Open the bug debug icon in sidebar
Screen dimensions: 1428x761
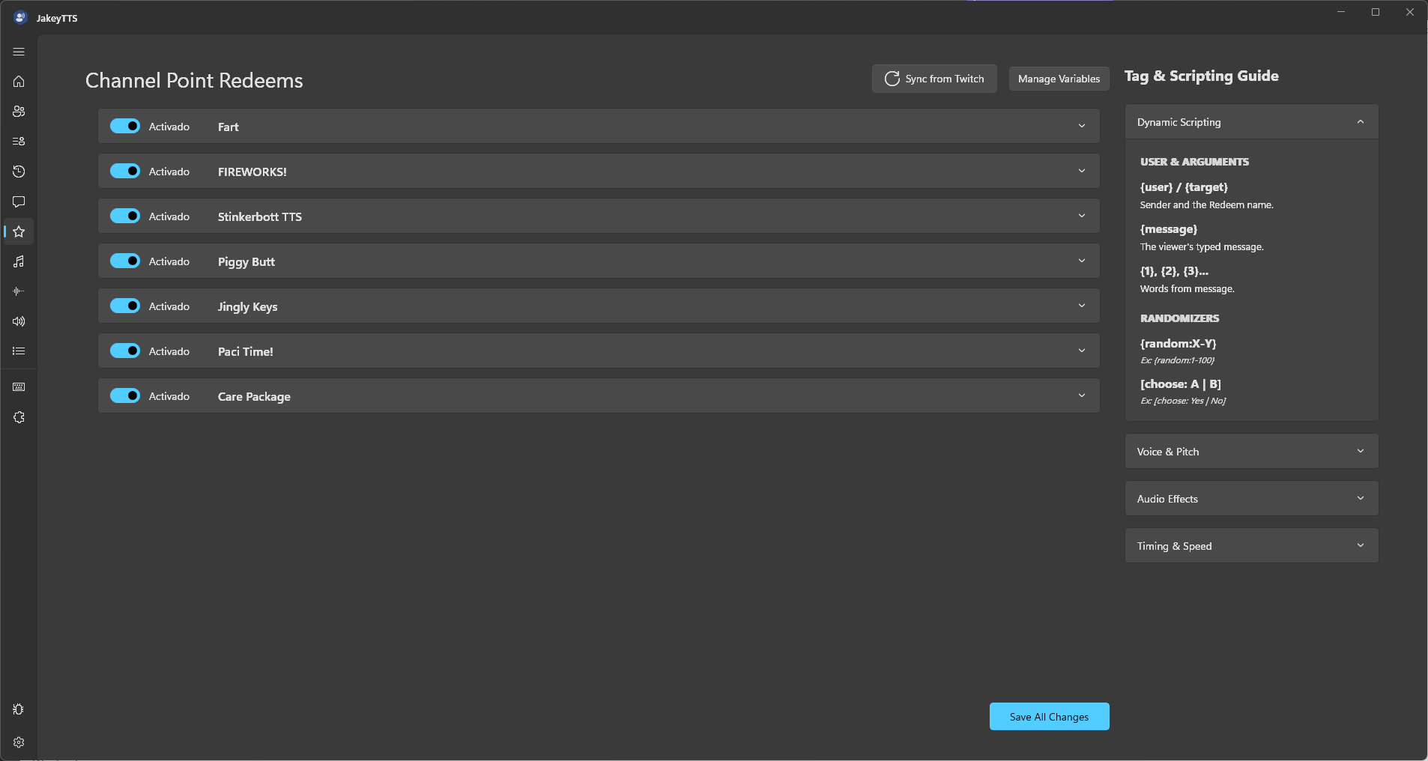click(x=19, y=709)
